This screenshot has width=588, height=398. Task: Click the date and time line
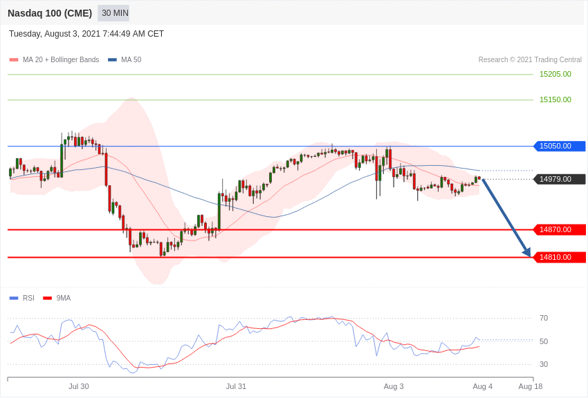pos(86,34)
